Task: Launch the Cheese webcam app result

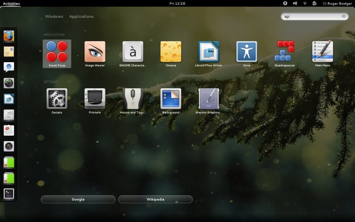Action: (x=171, y=54)
